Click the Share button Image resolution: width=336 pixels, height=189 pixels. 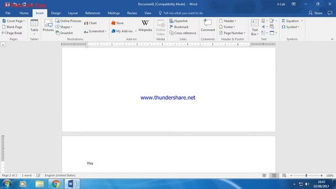pos(315,13)
